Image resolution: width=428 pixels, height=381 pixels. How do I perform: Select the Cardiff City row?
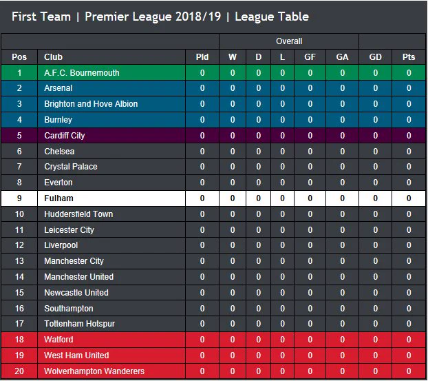pyautogui.click(x=213, y=135)
